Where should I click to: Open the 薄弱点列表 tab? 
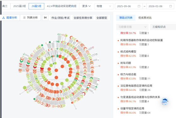pos(126,18)
